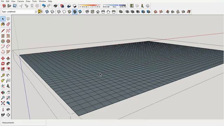The height and width of the screenshot is (126, 224).
Task: Activate the Push/Pull tool
Action: point(8,58)
